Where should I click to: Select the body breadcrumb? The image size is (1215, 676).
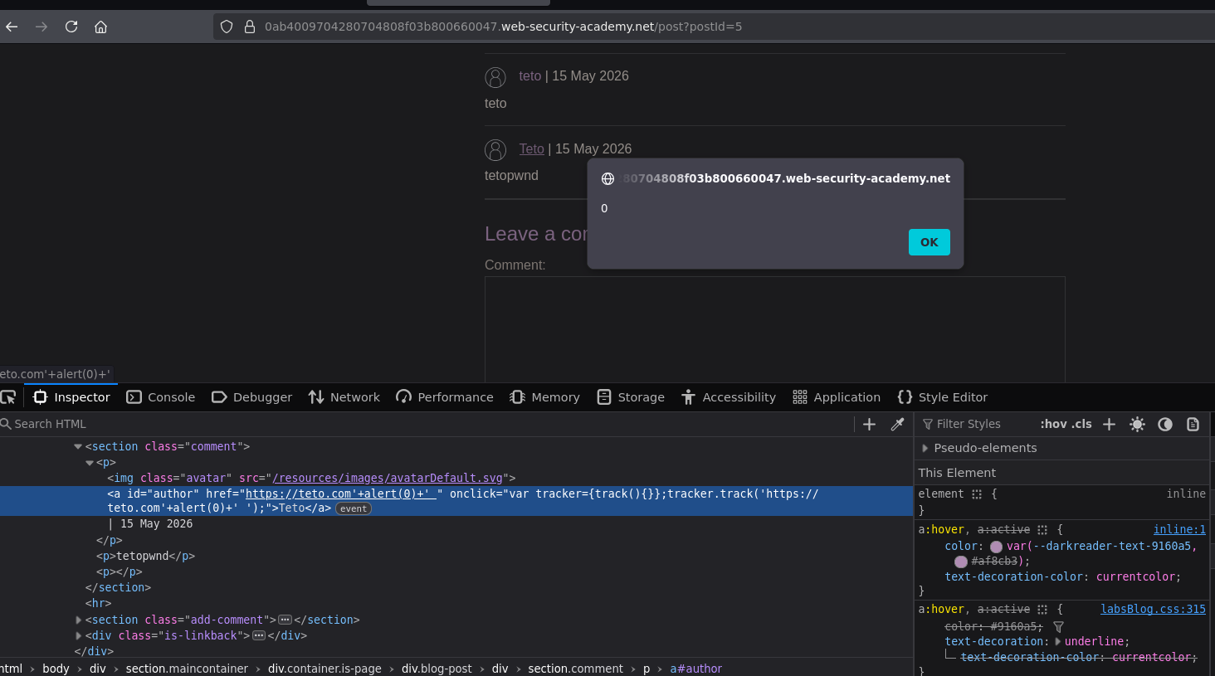click(x=56, y=669)
